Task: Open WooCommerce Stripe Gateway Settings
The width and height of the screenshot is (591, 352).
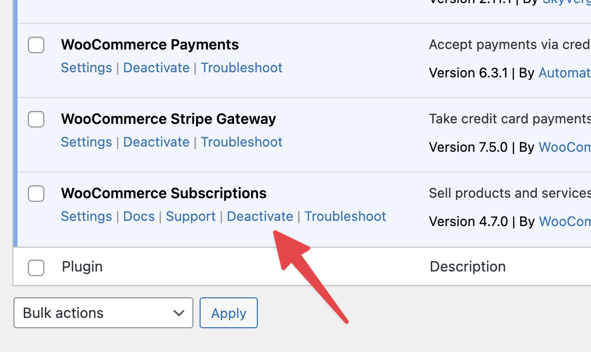Action: [x=86, y=142]
